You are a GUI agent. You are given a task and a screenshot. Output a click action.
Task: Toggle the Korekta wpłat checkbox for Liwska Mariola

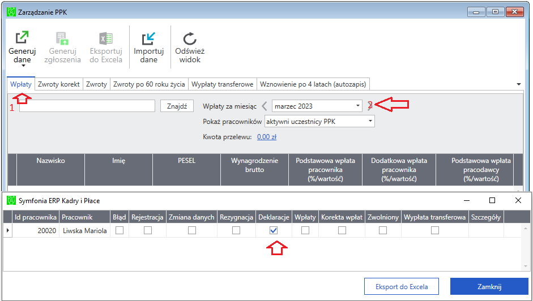pos(342,230)
